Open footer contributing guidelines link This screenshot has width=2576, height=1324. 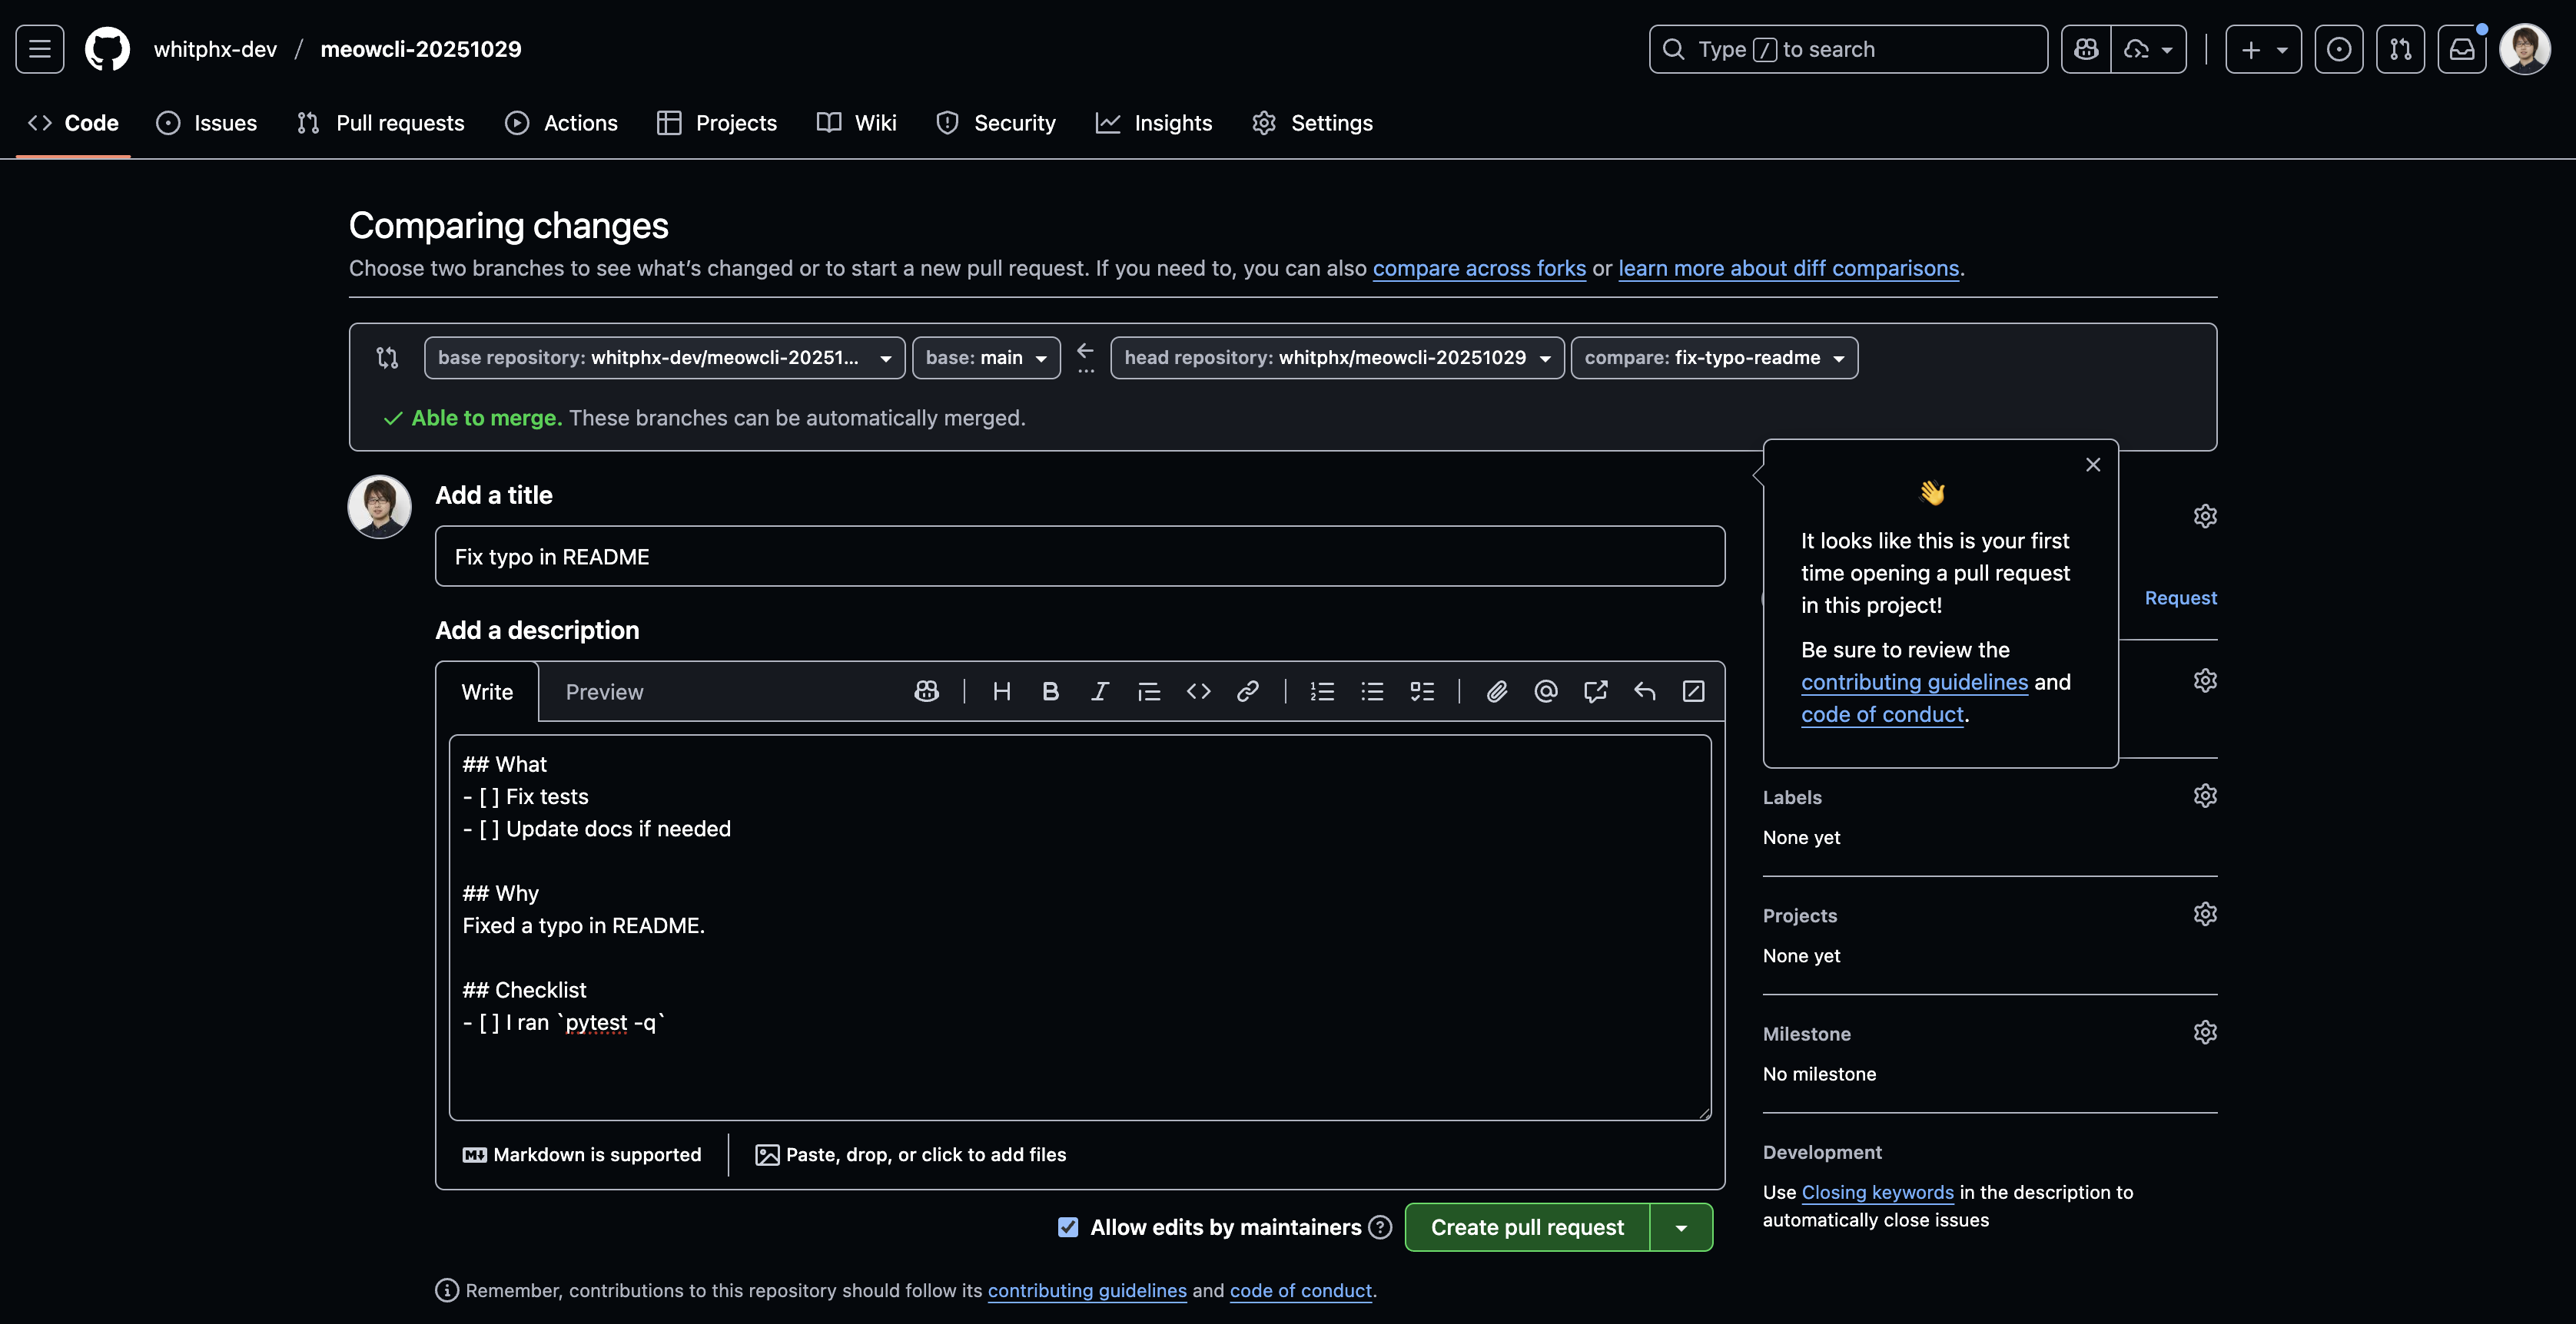point(1087,1290)
